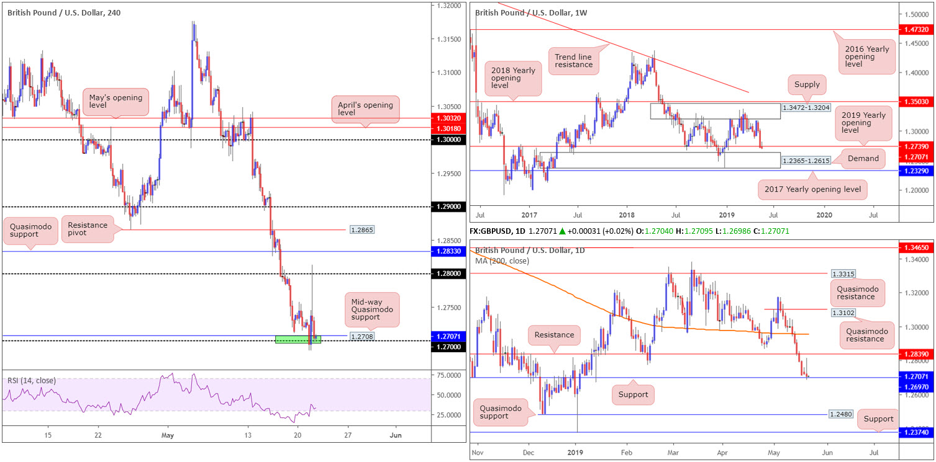
Task: Select the 1.30320 red price label
Action: click(447, 118)
